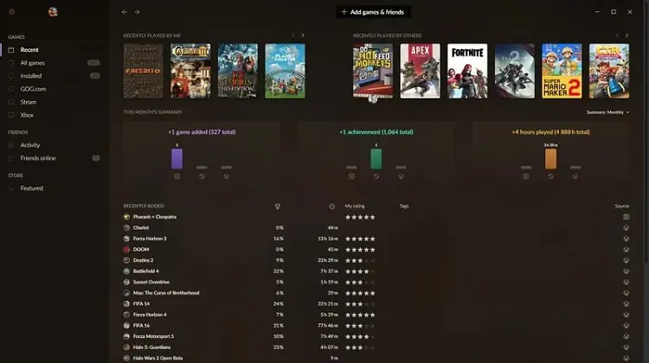649x363 pixels.
Task: Select Steam platform in sidebar
Action: pyautogui.click(x=29, y=102)
